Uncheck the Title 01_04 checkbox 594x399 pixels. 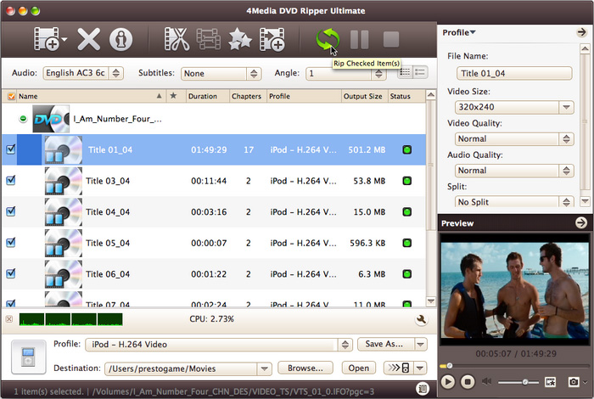(11, 149)
